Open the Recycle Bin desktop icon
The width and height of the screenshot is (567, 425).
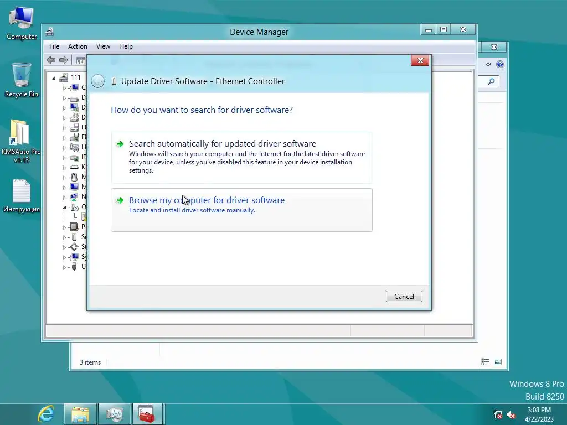pyautogui.click(x=22, y=80)
